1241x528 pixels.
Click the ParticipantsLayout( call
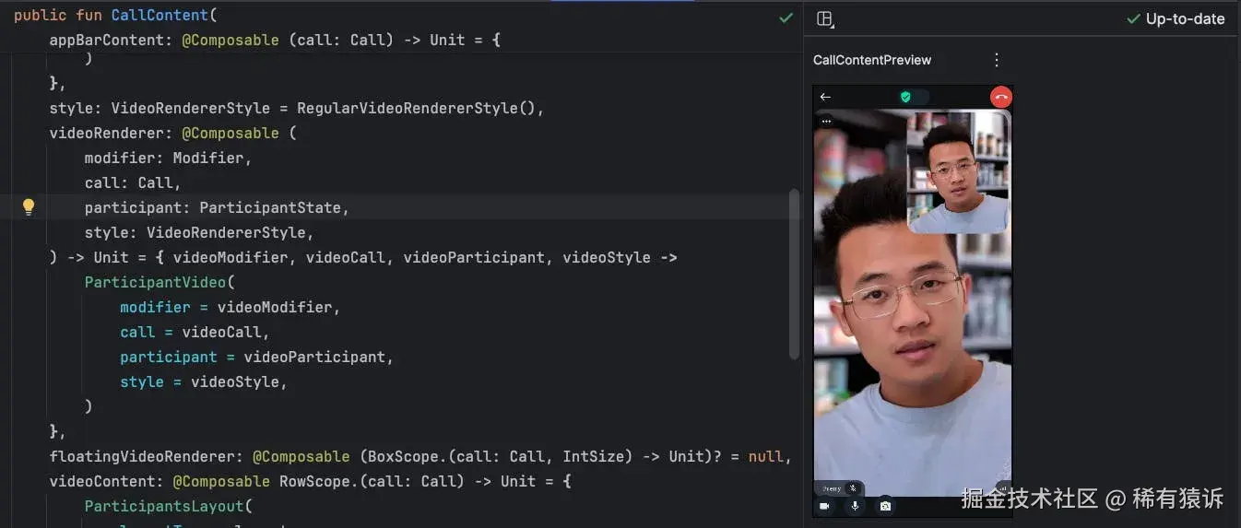click(x=169, y=506)
